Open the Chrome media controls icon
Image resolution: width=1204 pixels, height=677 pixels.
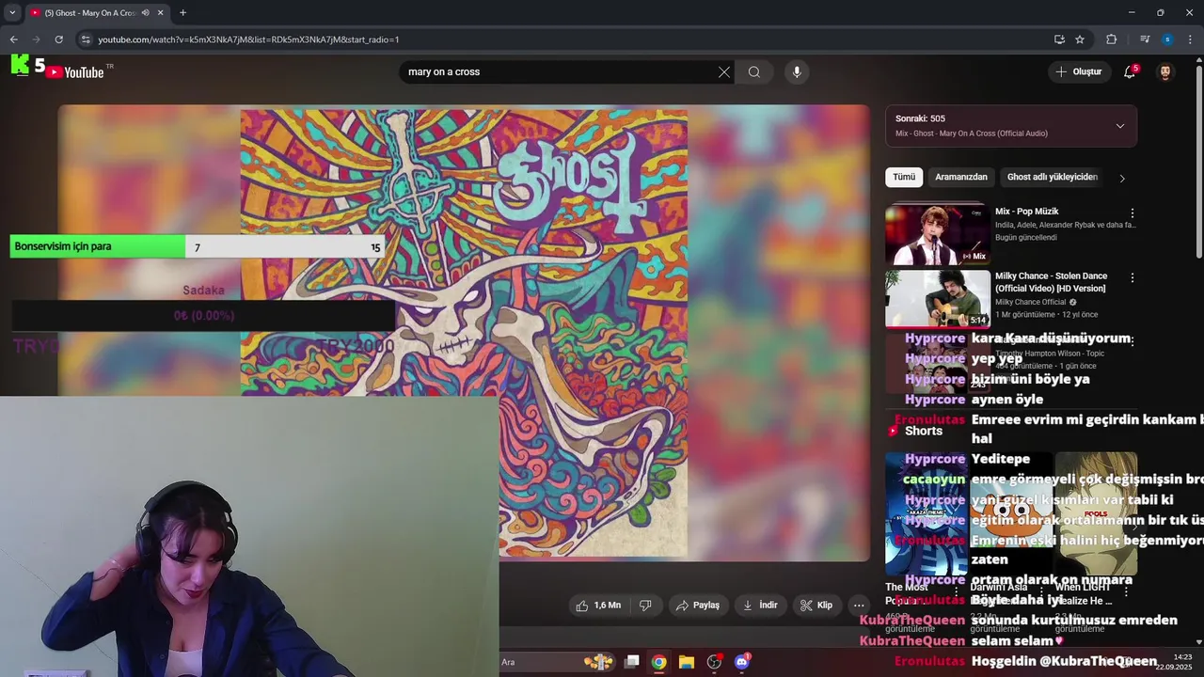pos(1145,39)
